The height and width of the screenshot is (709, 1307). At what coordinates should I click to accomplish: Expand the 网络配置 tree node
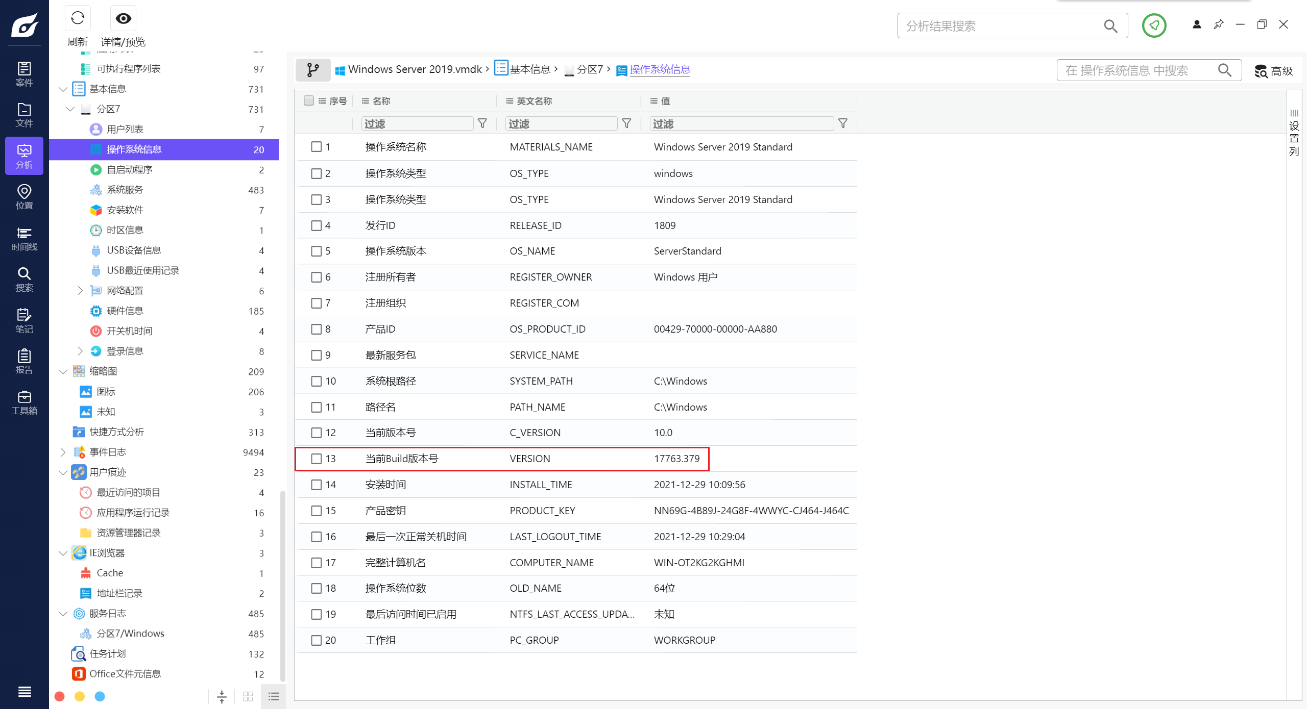click(80, 291)
